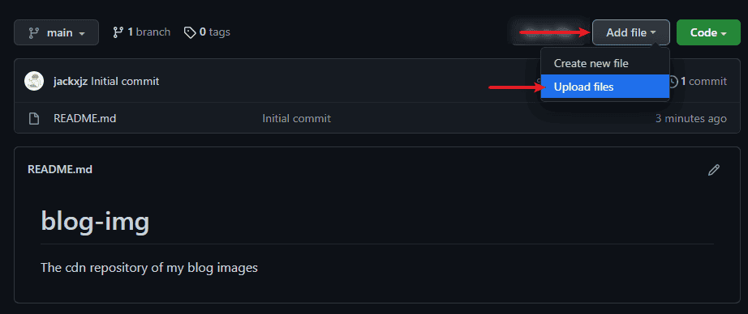Click the pencil edit icon for README
This screenshot has width=748, height=314.
tap(714, 170)
